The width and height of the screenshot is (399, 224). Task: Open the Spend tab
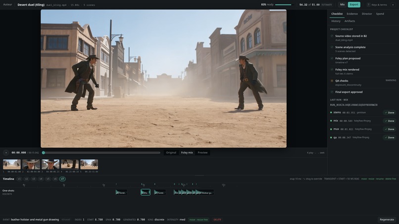click(x=380, y=14)
